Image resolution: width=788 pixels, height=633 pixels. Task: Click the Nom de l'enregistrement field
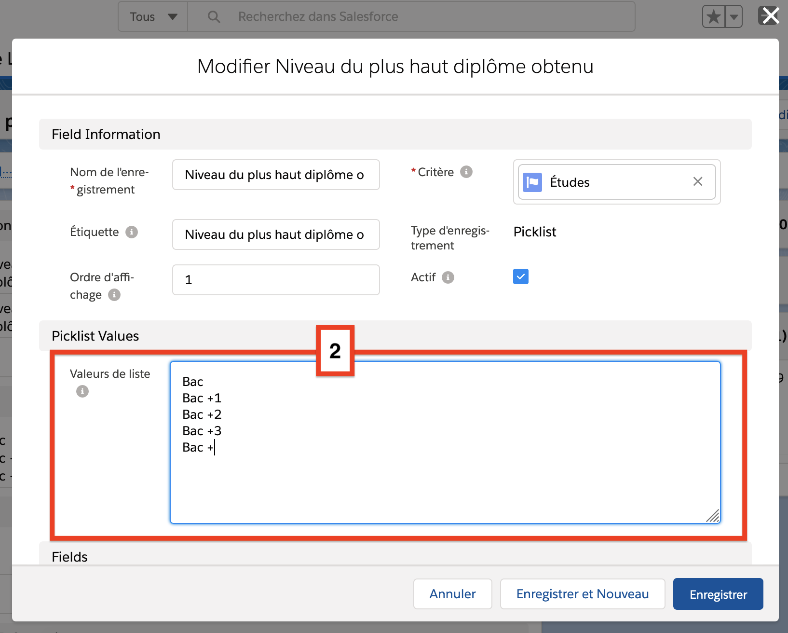coord(275,175)
